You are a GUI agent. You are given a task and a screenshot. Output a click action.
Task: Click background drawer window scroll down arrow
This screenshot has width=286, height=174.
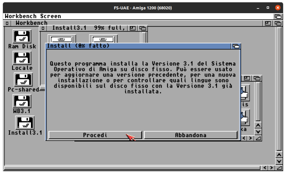click(258, 132)
